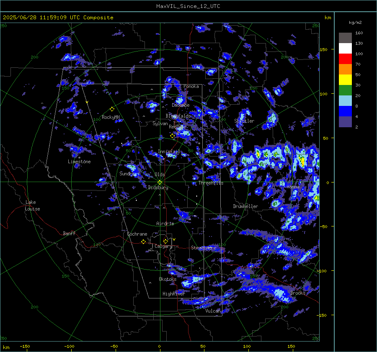
Task: Click the Banff label
Action: tap(69, 233)
